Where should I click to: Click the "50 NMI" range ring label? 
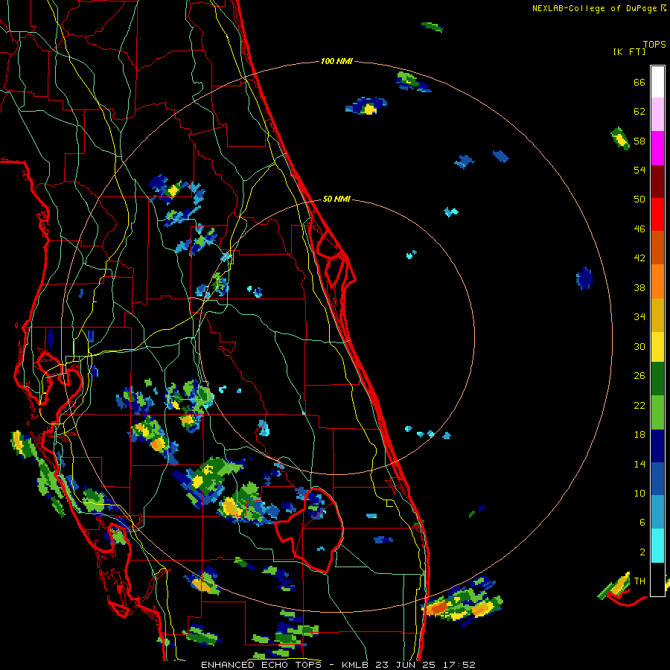tap(336, 199)
